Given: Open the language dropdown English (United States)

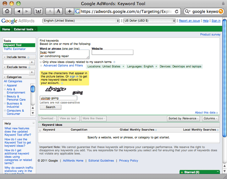Looking at the screenshot, I should click(81, 21).
